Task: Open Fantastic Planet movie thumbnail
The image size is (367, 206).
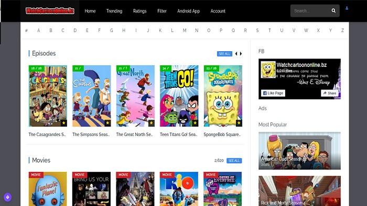Action: coord(48,189)
